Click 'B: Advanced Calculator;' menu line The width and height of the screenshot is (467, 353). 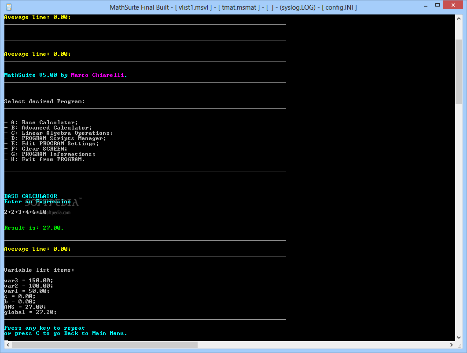coord(48,128)
